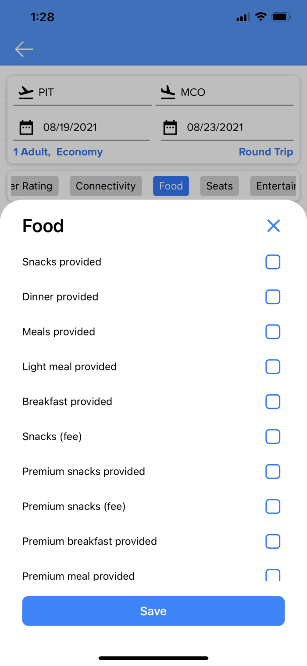Toggle the Breakfast provided checkbox
Image resolution: width=307 pixels, height=666 pixels.
pyautogui.click(x=273, y=402)
